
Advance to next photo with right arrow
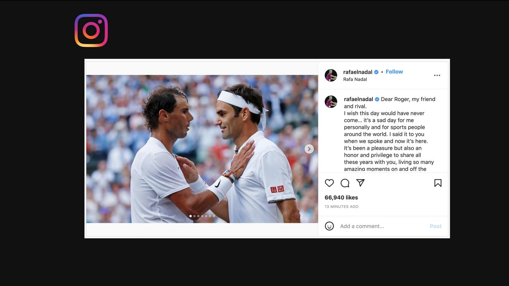pos(309,149)
